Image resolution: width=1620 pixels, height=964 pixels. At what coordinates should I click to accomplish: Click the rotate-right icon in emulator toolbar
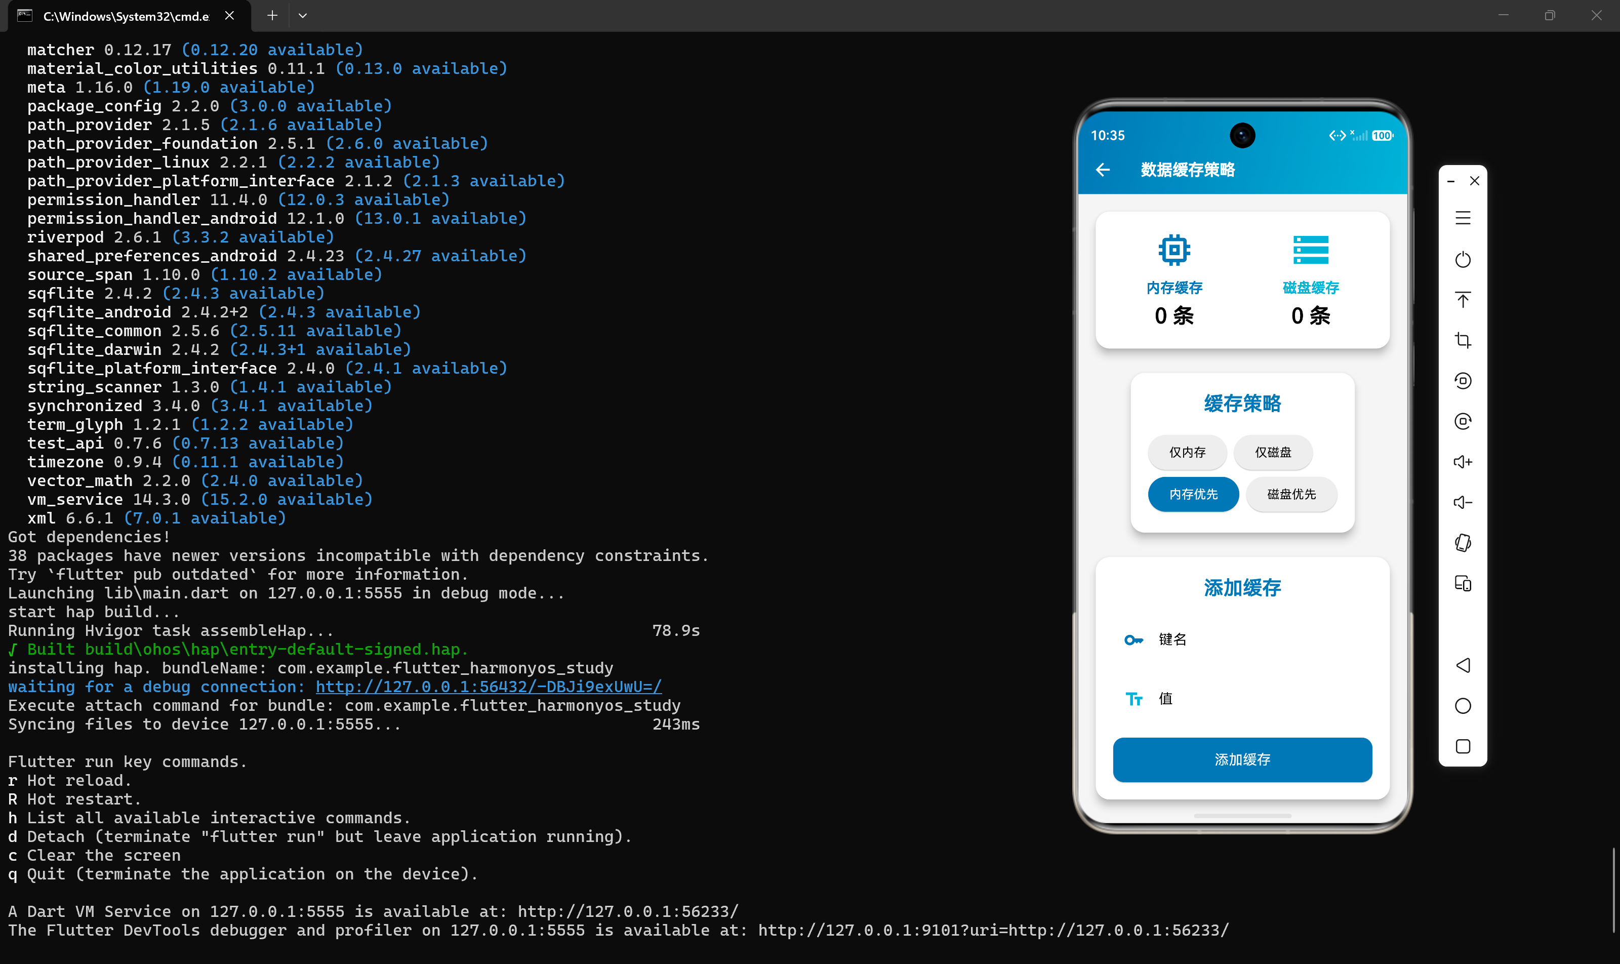(x=1463, y=421)
